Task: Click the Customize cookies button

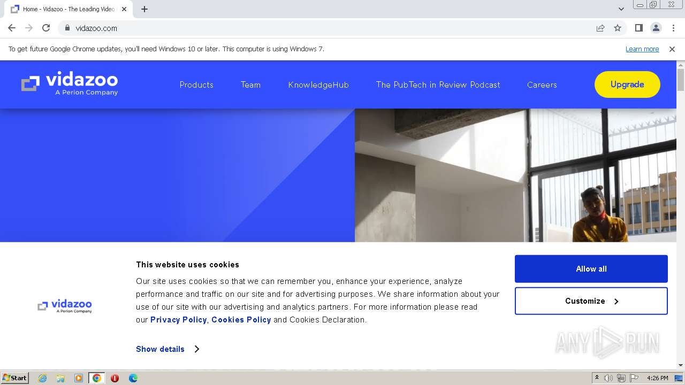Action: (x=591, y=301)
